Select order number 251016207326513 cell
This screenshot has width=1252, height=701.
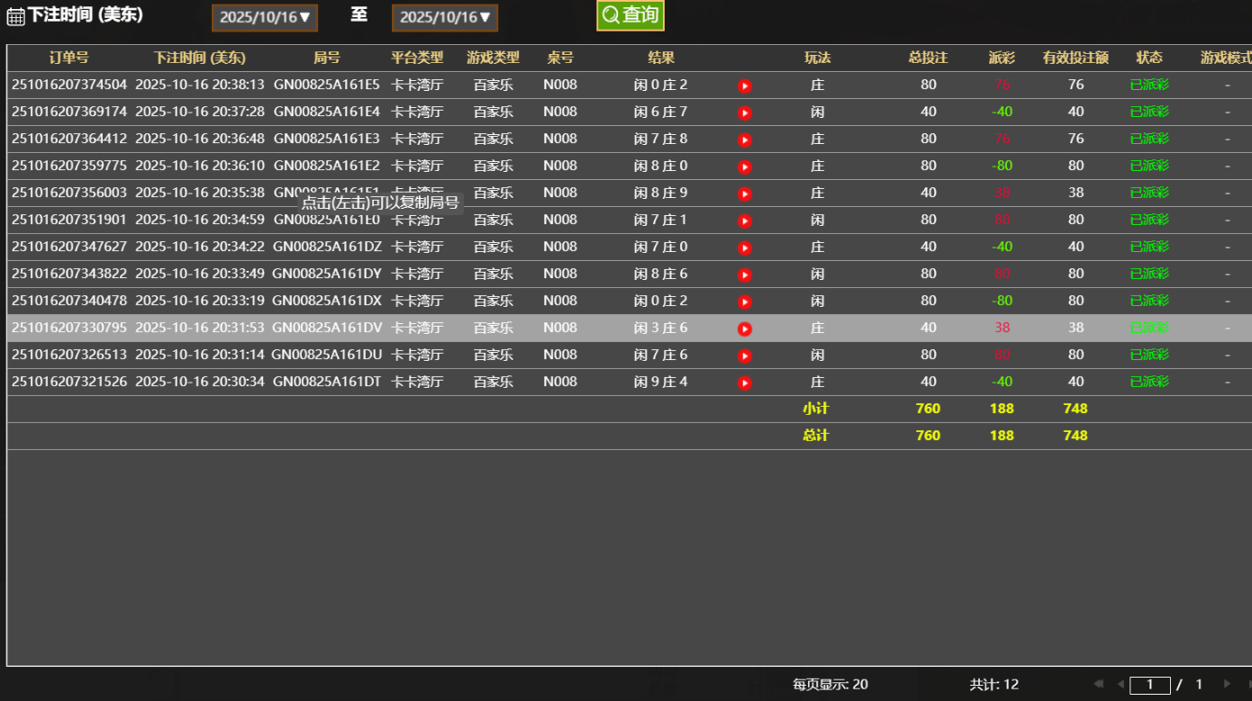69,355
